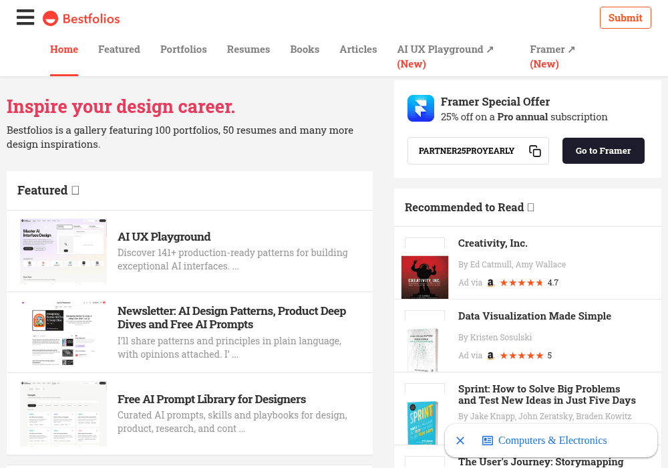Open the AI UX Playground thumbnail
The width and height of the screenshot is (668, 468).
tap(63, 251)
